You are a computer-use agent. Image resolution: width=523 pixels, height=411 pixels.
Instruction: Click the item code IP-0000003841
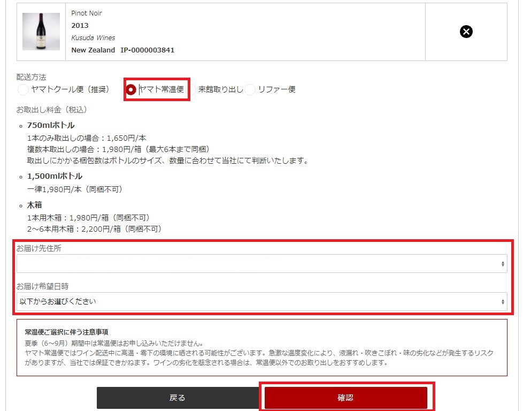click(147, 50)
